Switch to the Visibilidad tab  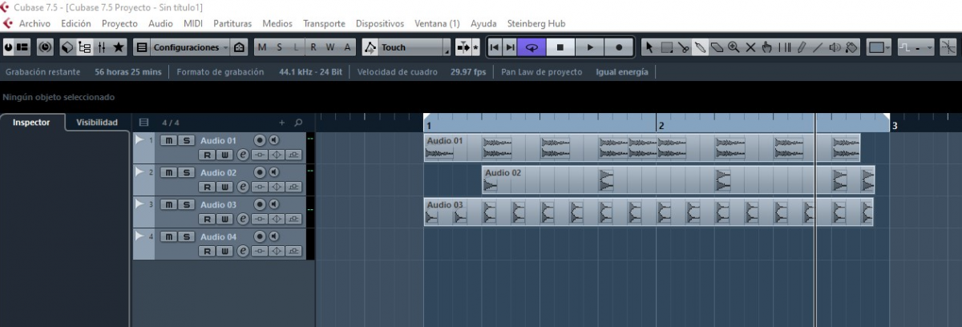[97, 123]
